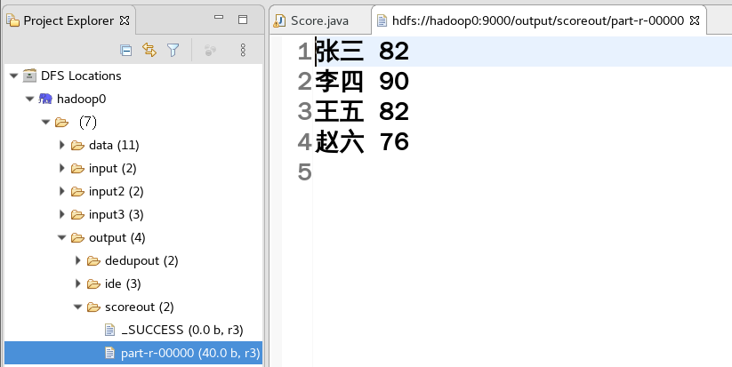Toggle Link with Editor icon
The width and height of the screenshot is (732, 367).
149,50
